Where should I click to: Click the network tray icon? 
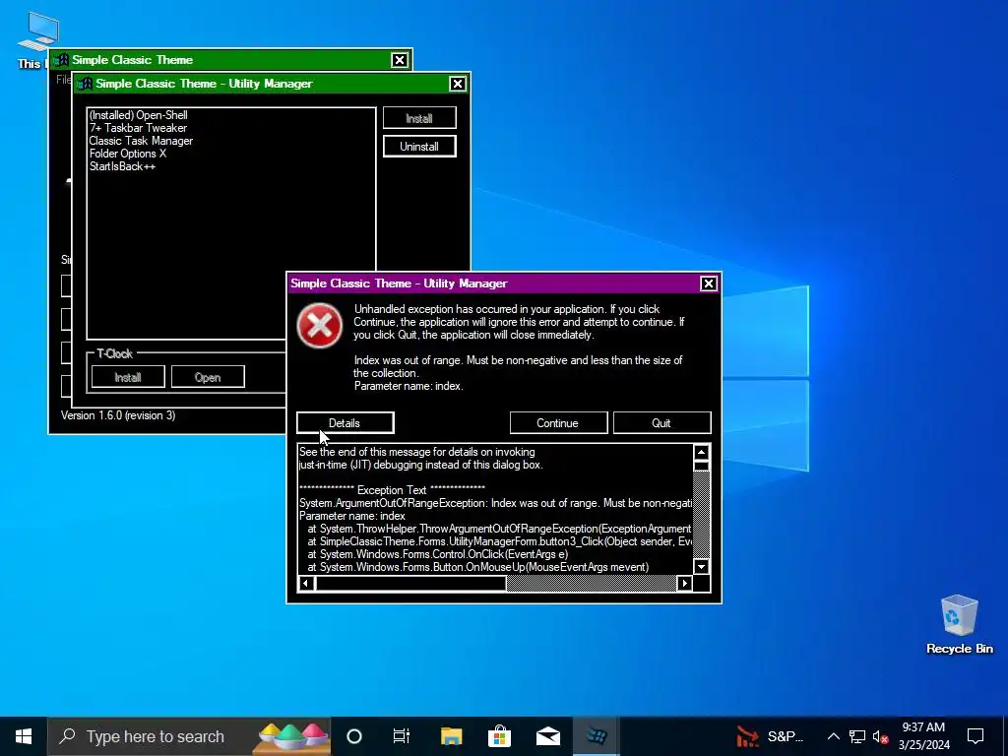(x=857, y=736)
